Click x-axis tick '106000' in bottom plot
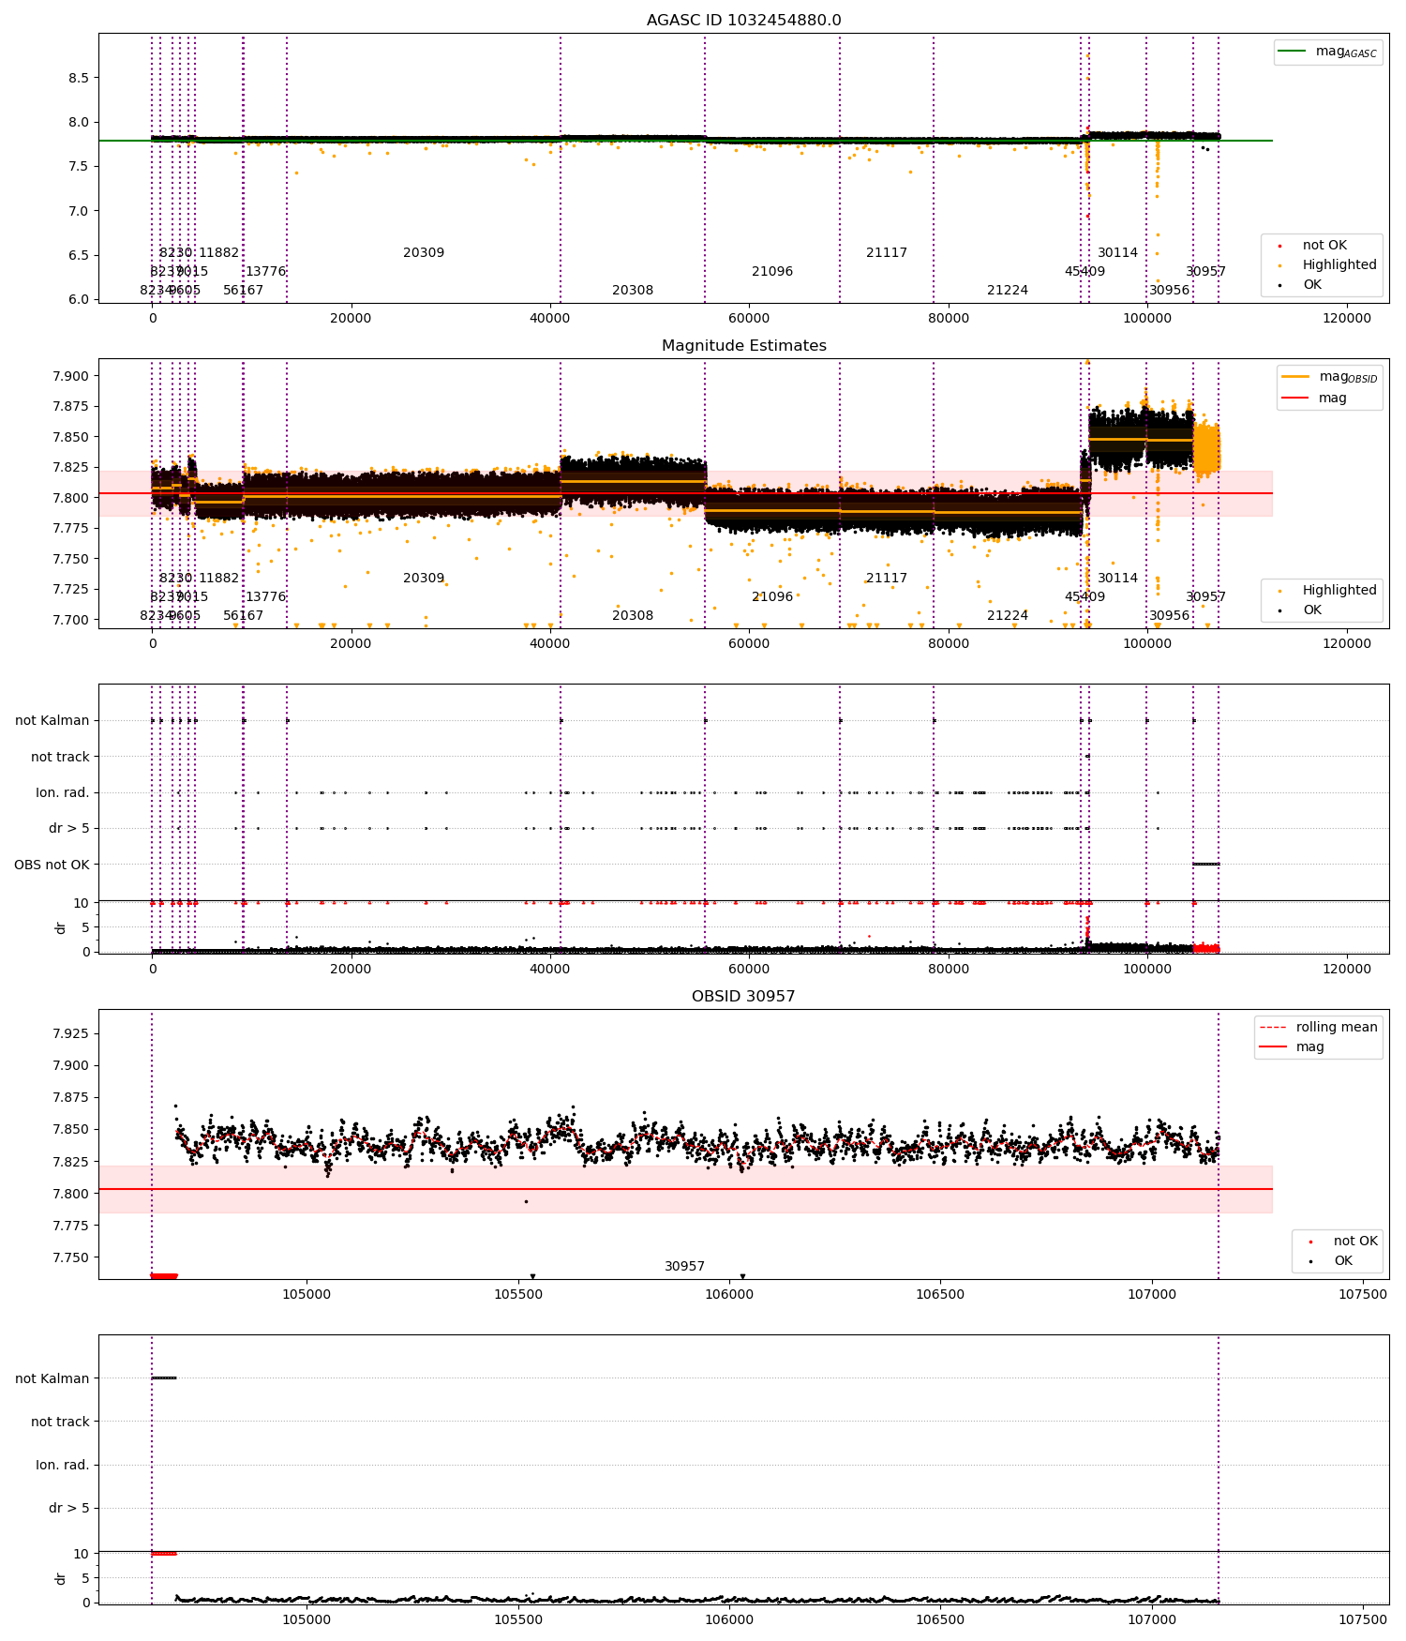This screenshot has height=1641, width=1406. click(x=728, y=1619)
